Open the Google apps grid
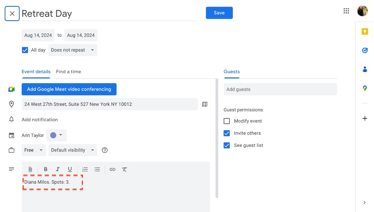 pos(346,11)
